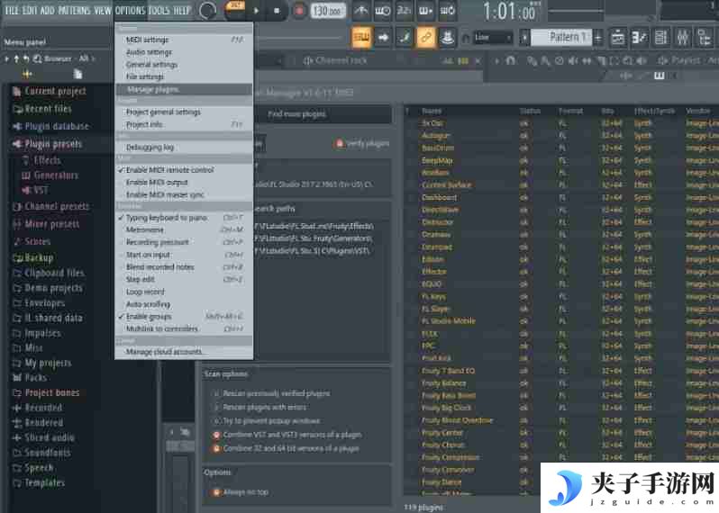This screenshot has height=513, width=719.
Task: Click the red Record button
Action: (x=299, y=10)
